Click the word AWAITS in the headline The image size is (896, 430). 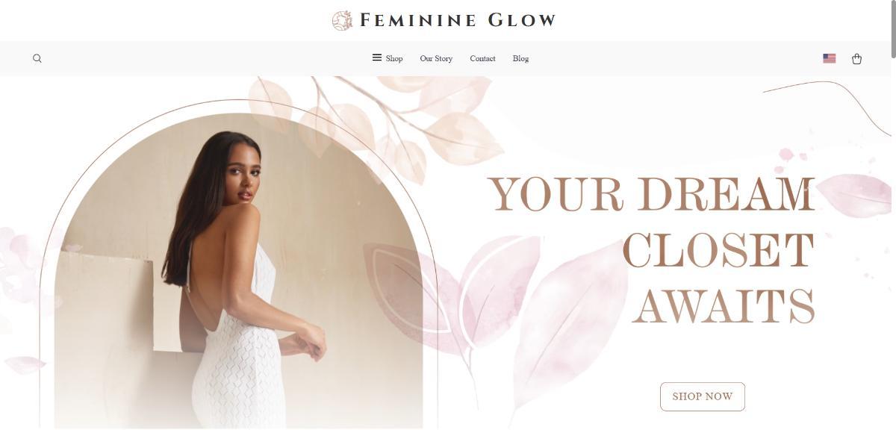coord(724,307)
